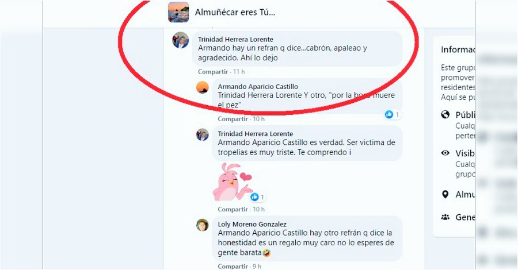Click the Almuñécar eres Tú group title
The image size is (518, 270).
(235, 13)
